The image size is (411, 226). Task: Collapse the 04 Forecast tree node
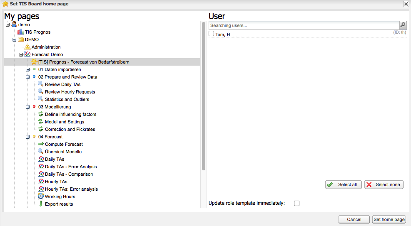(27, 137)
